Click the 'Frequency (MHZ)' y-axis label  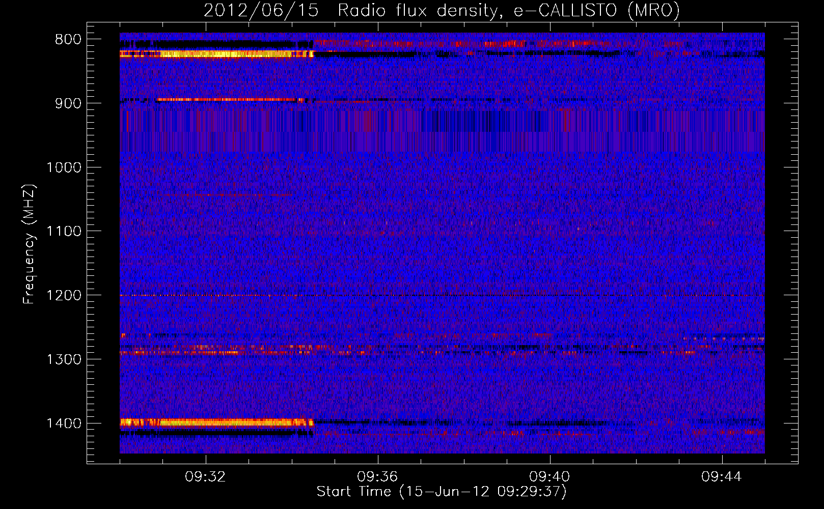29,244
